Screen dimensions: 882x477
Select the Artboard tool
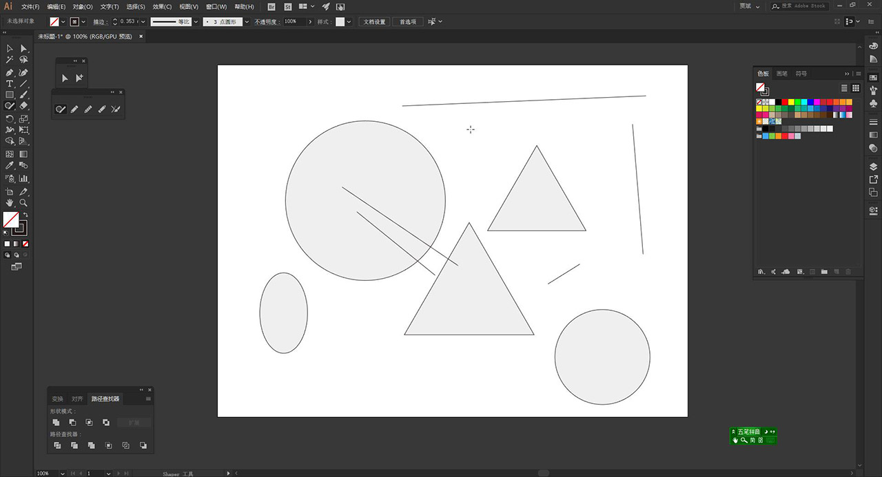click(x=10, y=191)
